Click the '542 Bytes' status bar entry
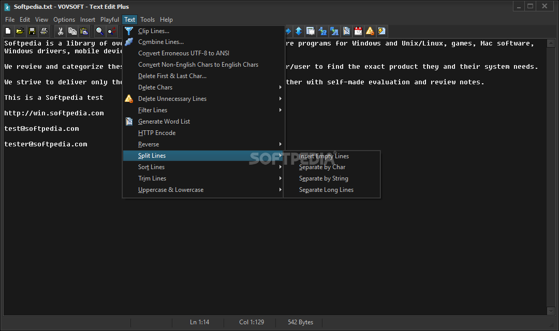This screenshot has width=559, height=331. point(300,322)
